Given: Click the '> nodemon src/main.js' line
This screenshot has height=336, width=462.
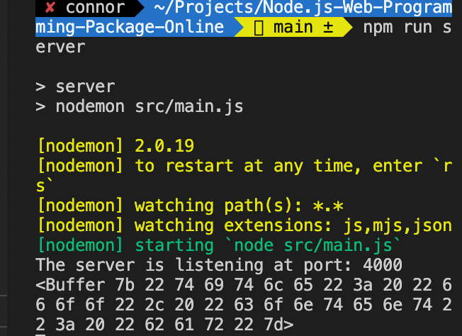Looking at the screenshot, I should 140,106.
